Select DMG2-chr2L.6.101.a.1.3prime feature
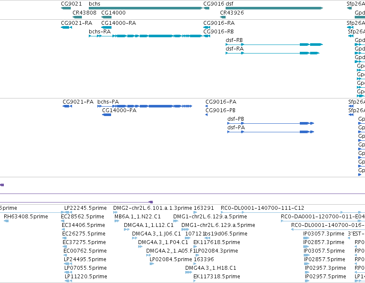The width and height of the screenshot is (365, 283). click(x=115, y=212)
